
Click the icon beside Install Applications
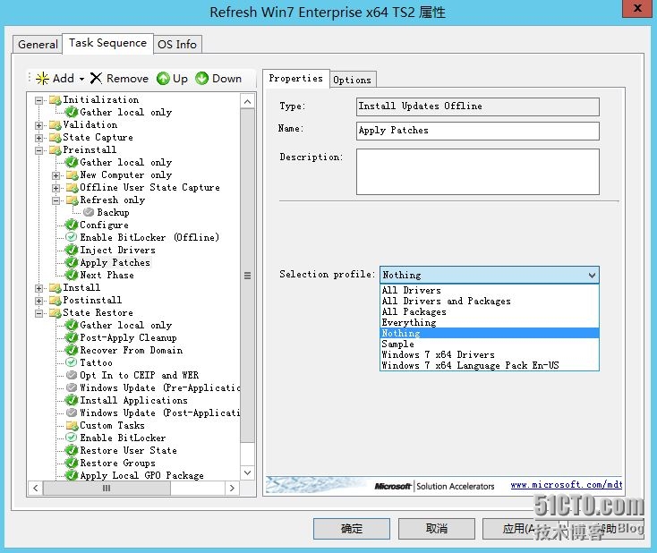73,400
